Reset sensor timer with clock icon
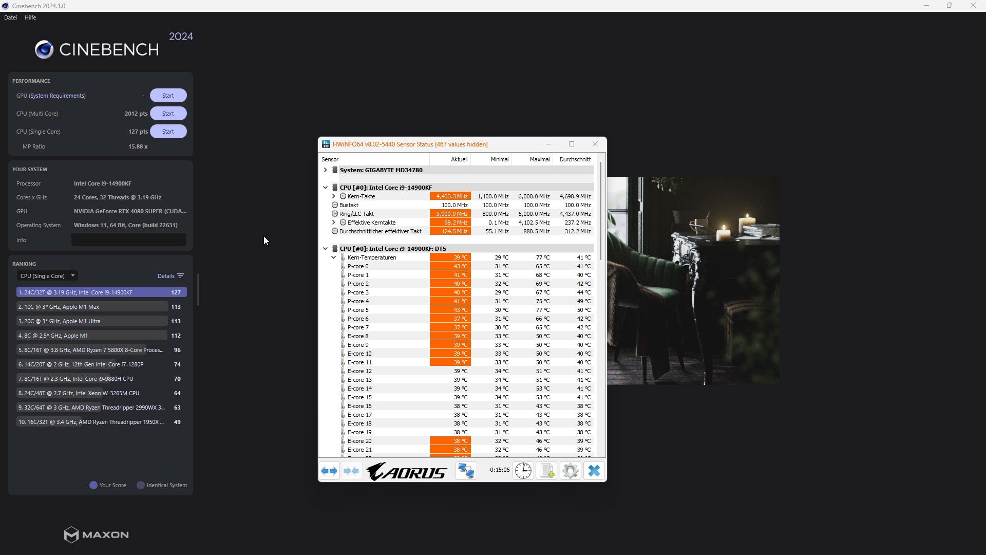Screen dimensions: 986x555 [523, 471]
